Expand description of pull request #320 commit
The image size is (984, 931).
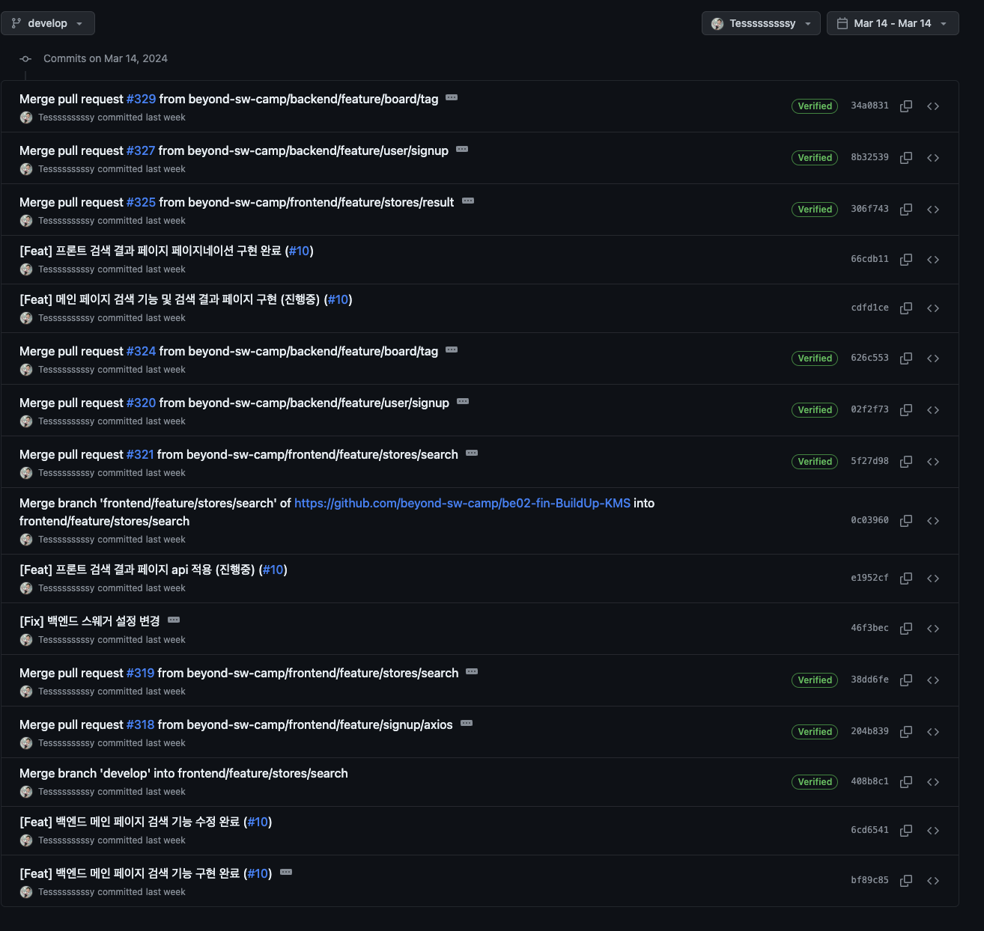(x=463, y=402)
